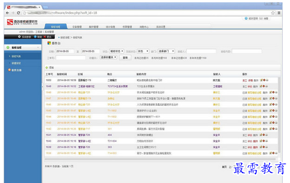Open the 完成状态 dropdown showing 状态
Screen dimensions: 290x183
(143, 51)
